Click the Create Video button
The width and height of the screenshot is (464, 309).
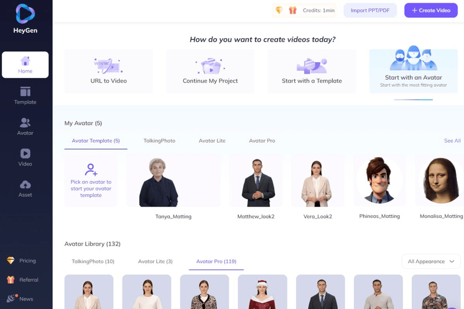point(431,10)
